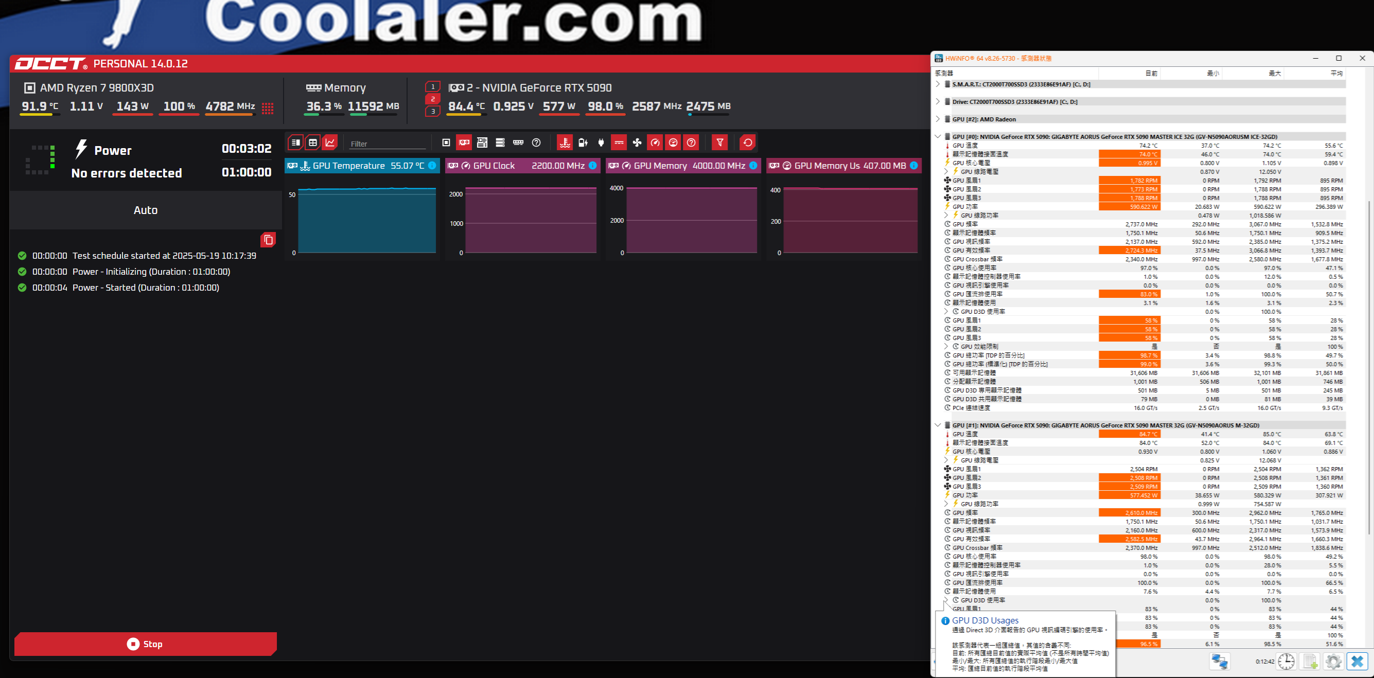Expand GPU D3D 使用率 under GPU [#0]
Screen dimensions: 1374x678
(946, 311)
